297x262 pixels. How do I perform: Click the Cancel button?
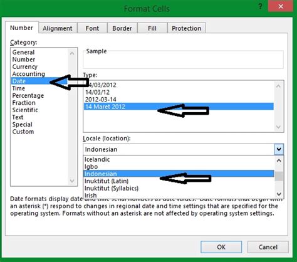[x=268, y=247]
